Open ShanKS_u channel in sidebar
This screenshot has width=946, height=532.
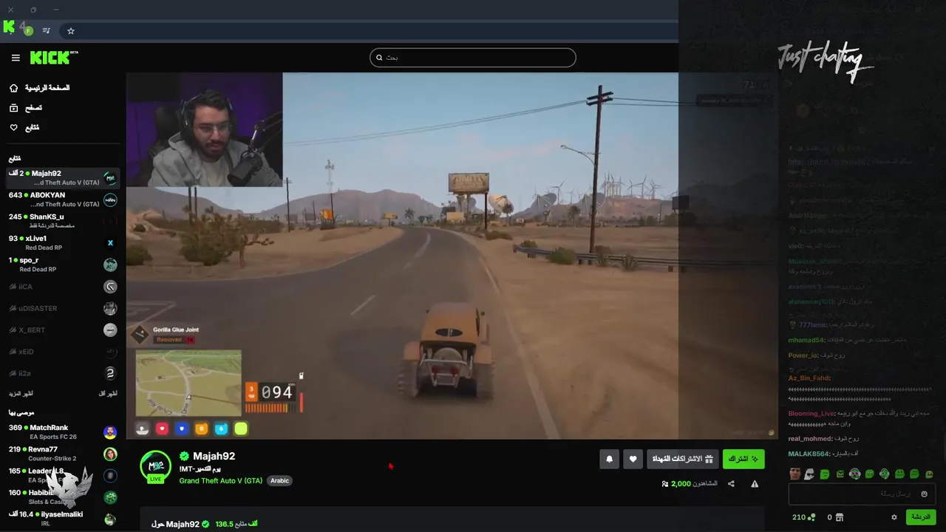[63, 221]
